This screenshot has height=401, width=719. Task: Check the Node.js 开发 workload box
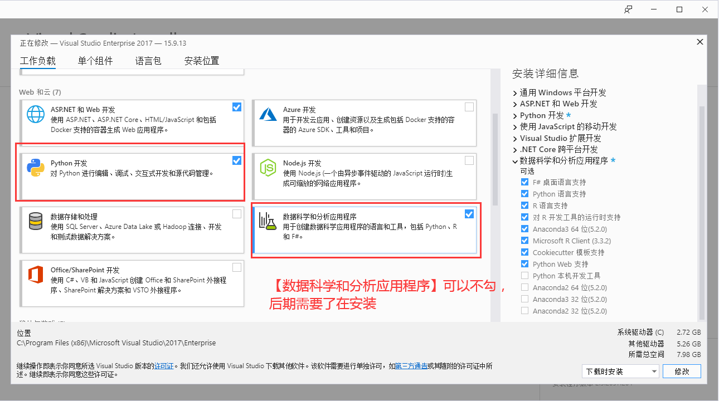[469, 160]
